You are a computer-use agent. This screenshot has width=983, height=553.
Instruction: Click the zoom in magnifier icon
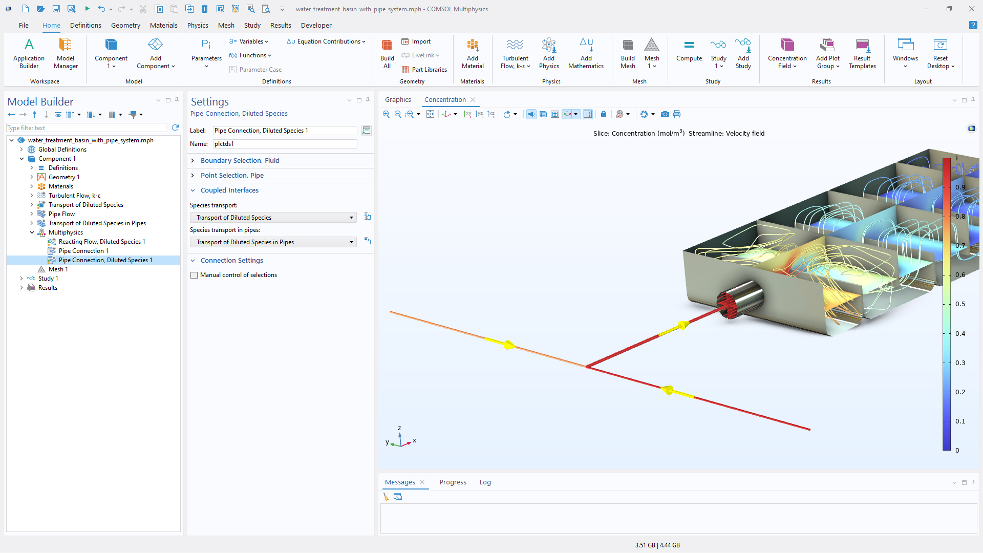click(x=386, y=114)
